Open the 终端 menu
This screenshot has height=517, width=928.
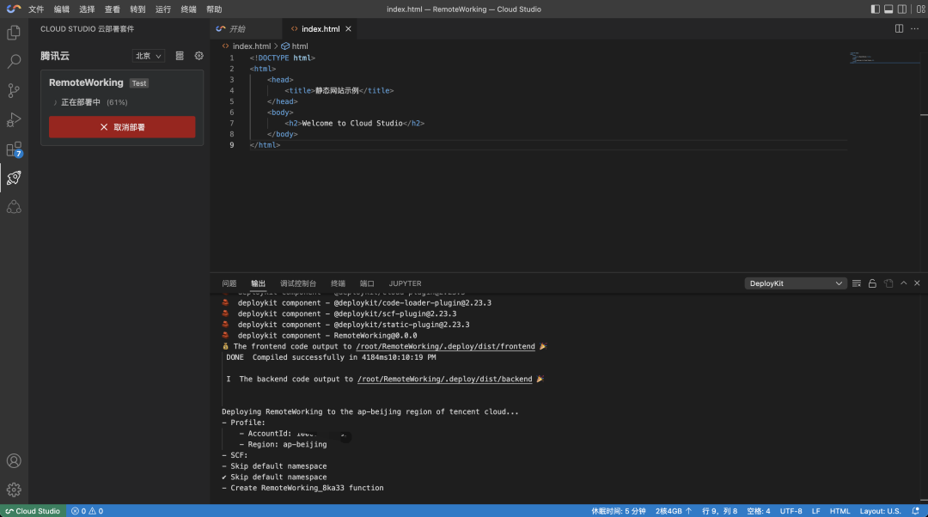[x=189, y=9]
